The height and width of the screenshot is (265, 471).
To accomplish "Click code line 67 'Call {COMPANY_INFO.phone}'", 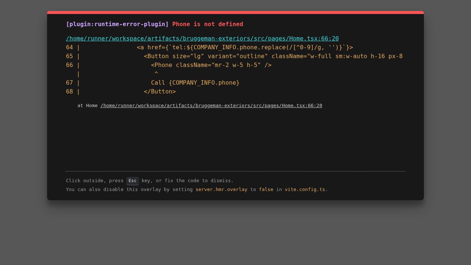I will point(153,83).
